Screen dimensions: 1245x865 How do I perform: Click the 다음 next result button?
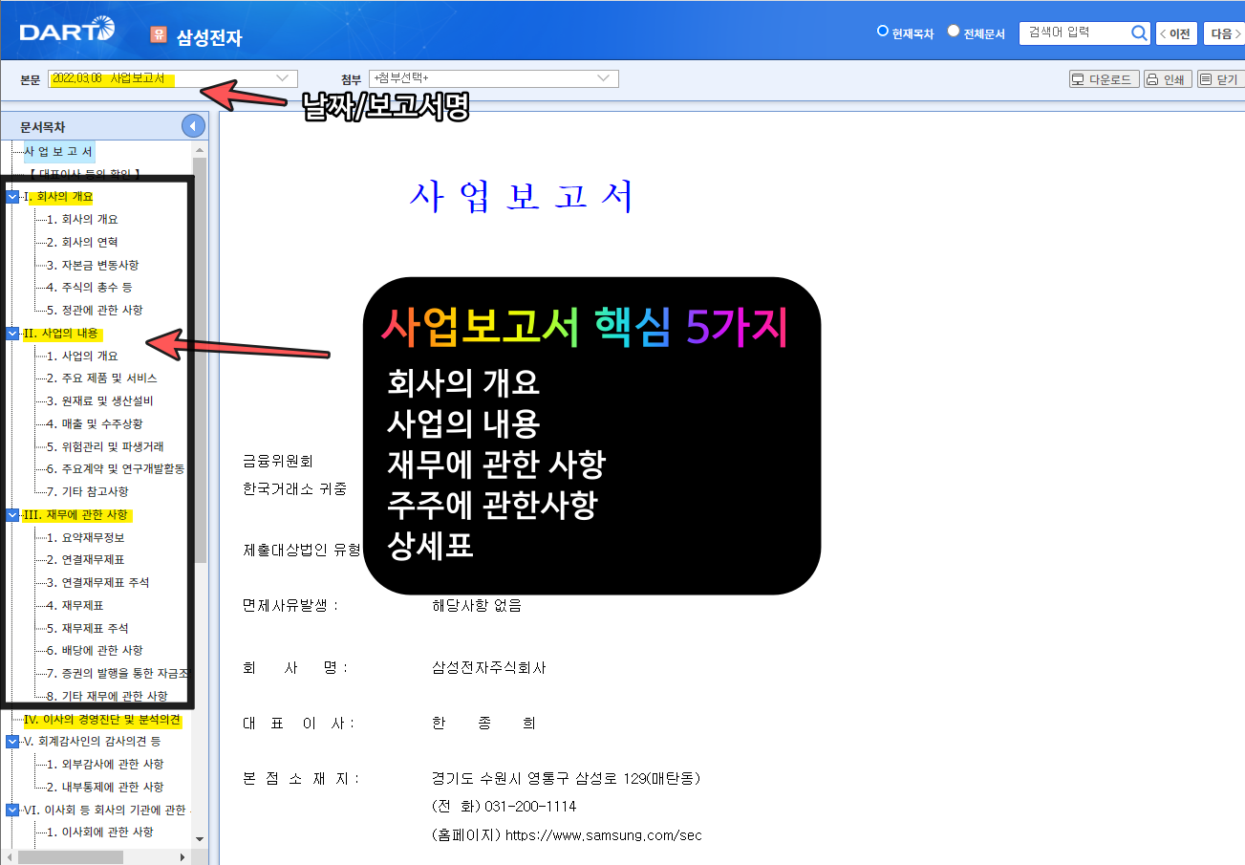[x=1224, y=33]
